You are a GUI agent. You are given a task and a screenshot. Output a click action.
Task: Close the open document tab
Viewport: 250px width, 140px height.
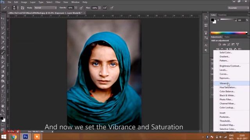point(84,13)
